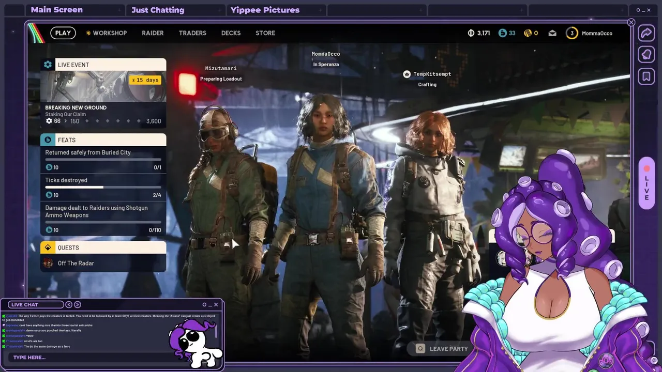Open the DECKS tab

pos(231,33)
